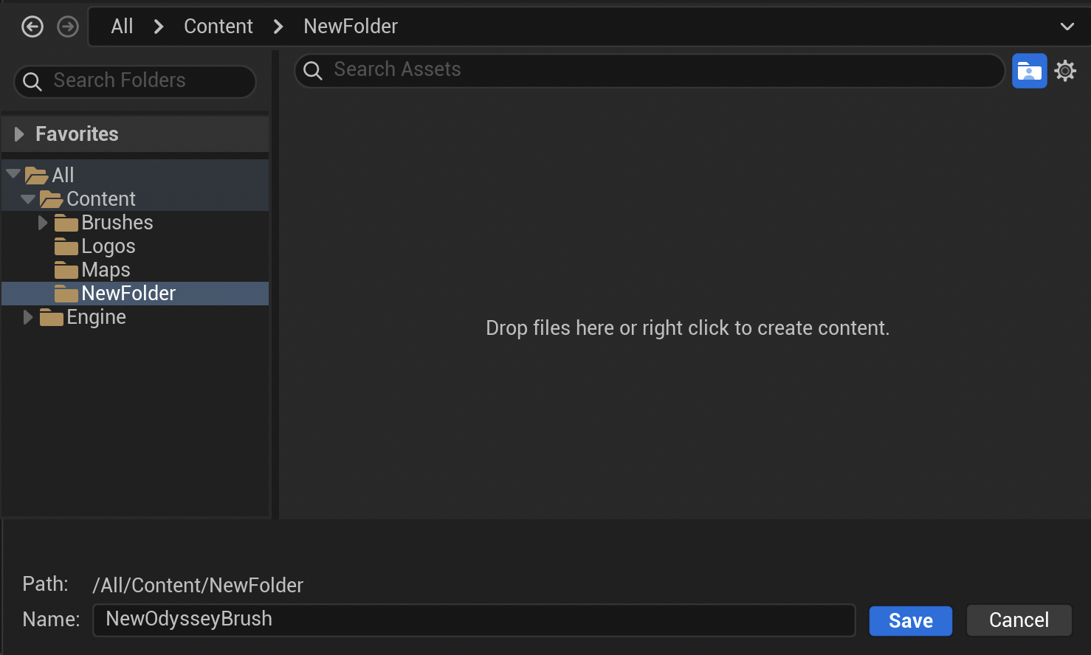Click the Name field with NewOdysseyBrush
Image resolution: width=1091 pixels, height=655 pixels.
pos(472,620)
